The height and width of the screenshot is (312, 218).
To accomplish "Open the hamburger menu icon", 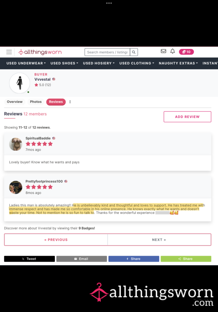I will 9,52.
